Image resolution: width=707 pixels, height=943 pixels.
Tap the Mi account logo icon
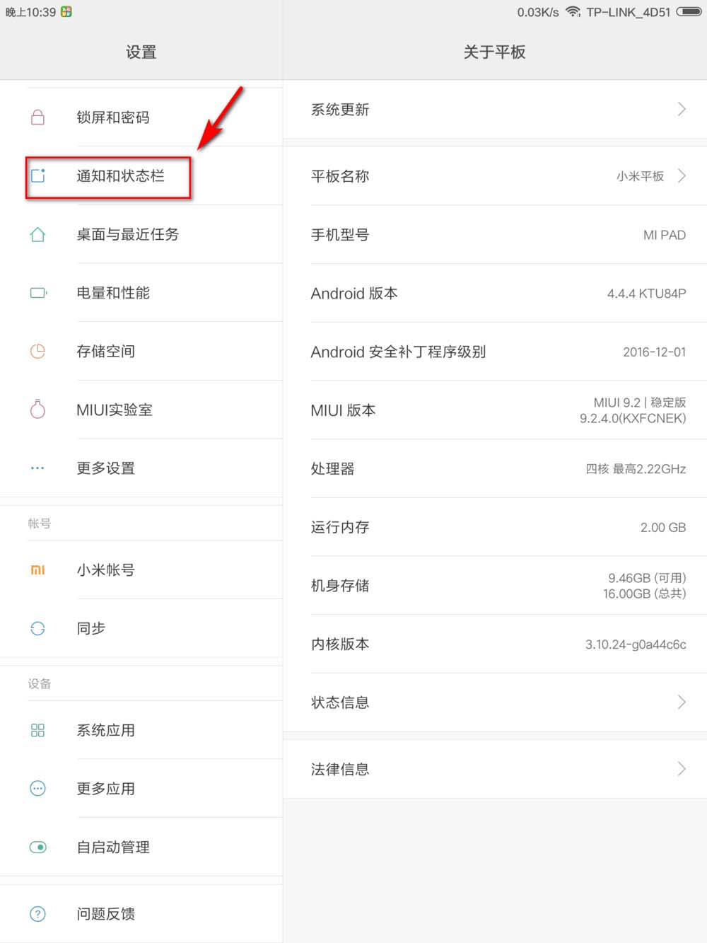(38, 570)
